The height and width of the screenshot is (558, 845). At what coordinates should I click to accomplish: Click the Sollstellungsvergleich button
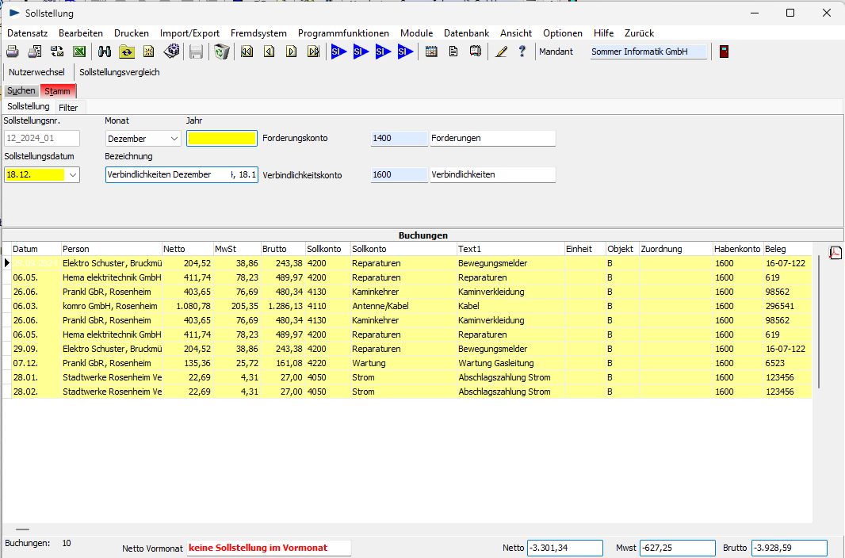(120, 72)
